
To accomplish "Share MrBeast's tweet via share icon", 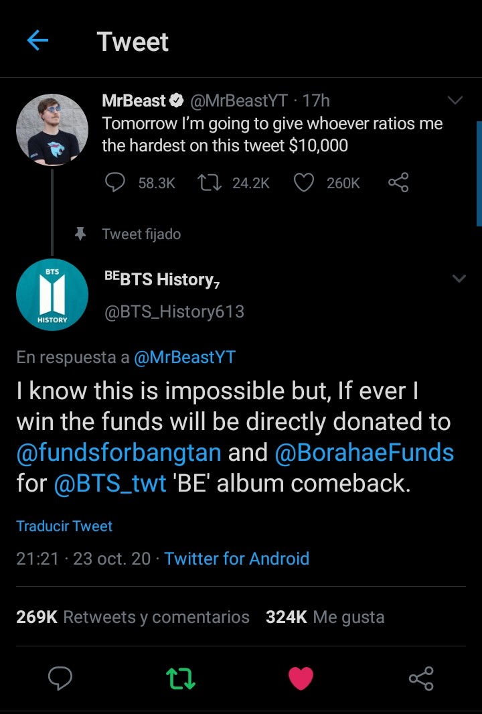I will tap(398, 182).
